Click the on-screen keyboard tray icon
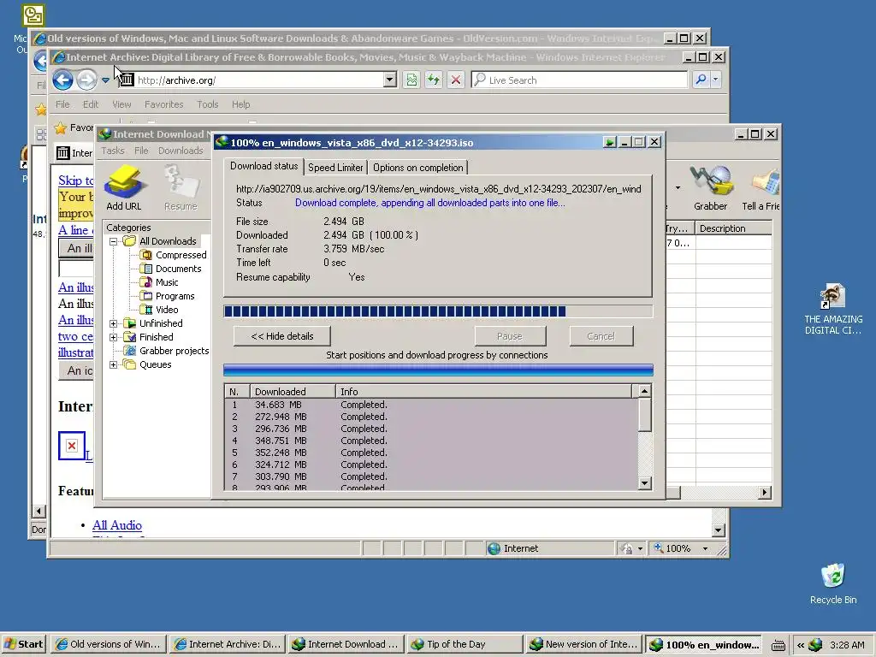The height and width of the screenshot is (657, 876). point(778,645)
